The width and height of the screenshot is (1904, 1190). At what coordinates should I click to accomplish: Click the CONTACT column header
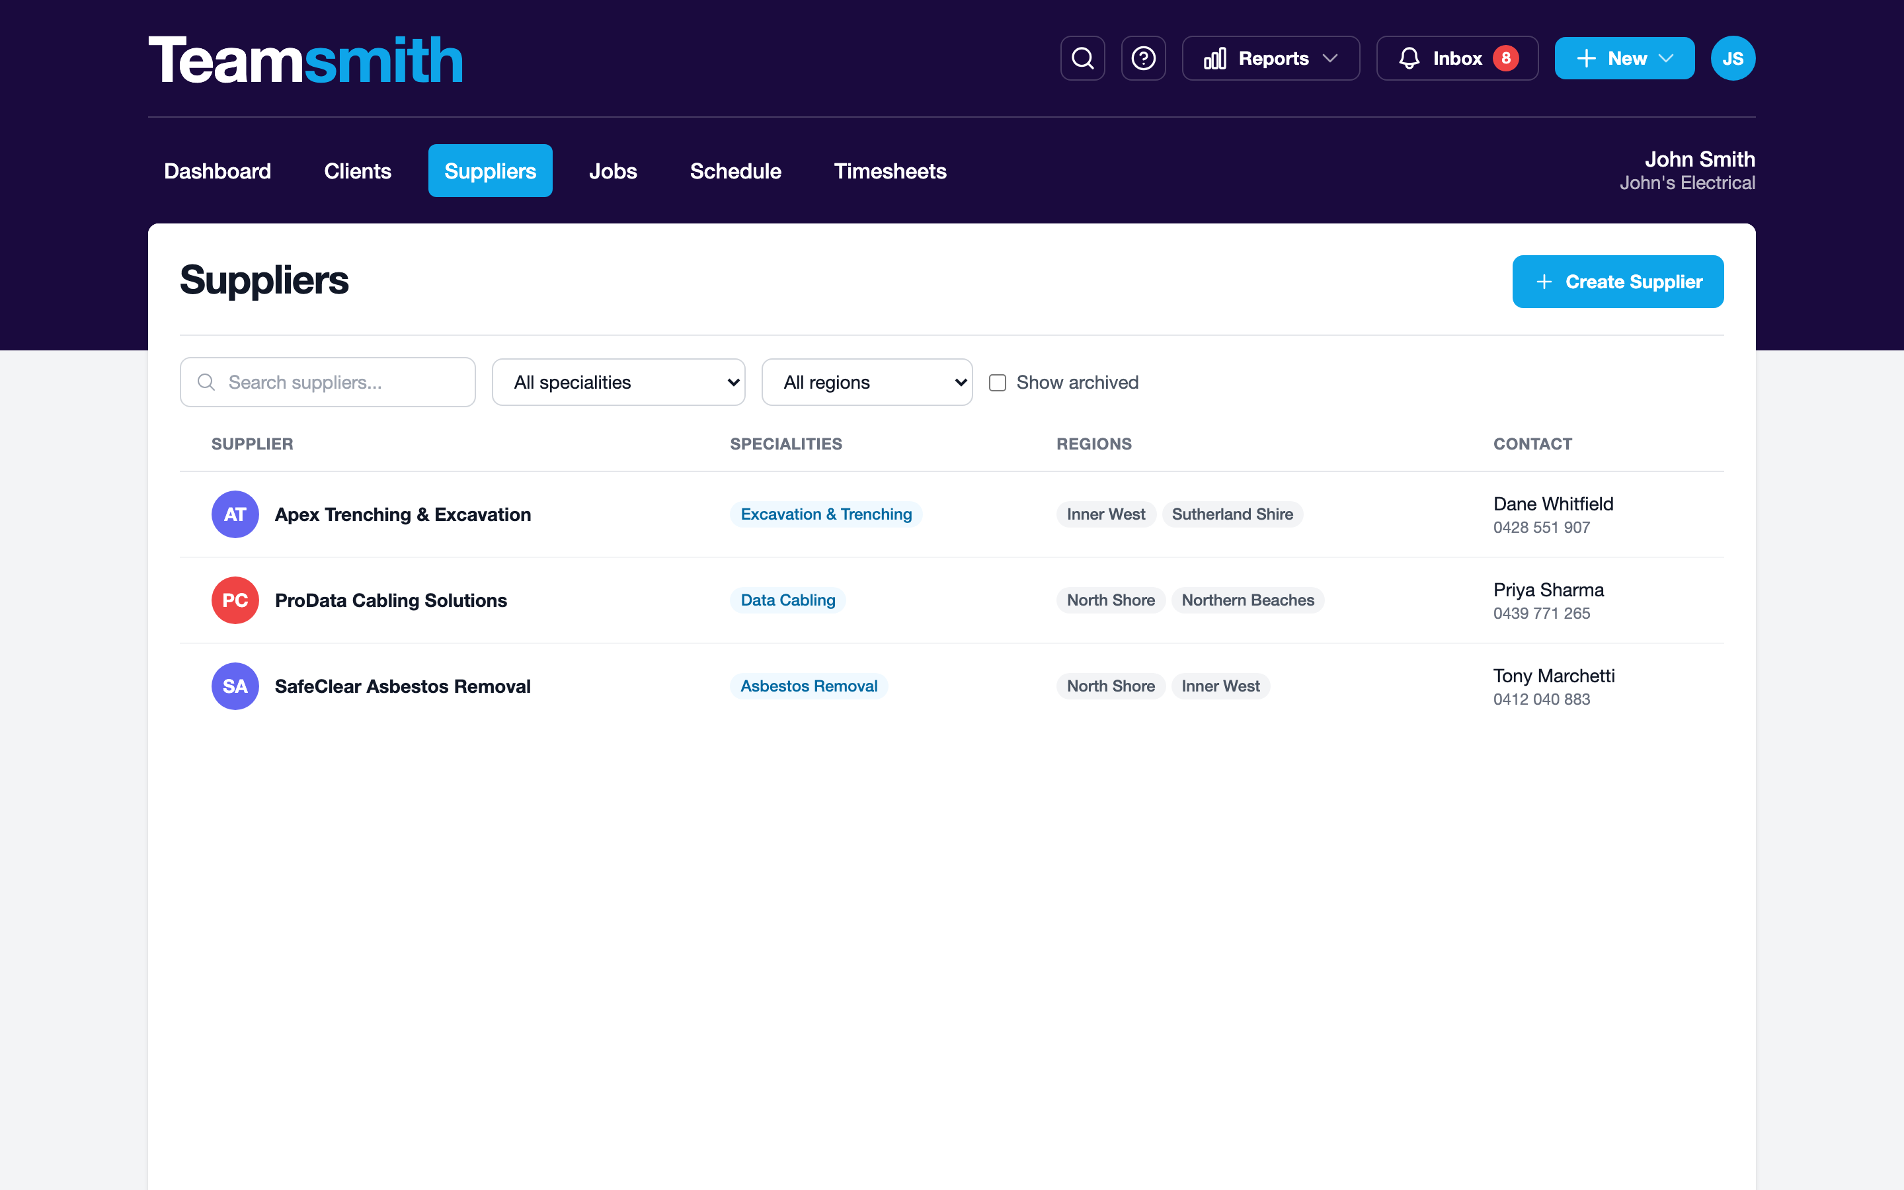1532,444
